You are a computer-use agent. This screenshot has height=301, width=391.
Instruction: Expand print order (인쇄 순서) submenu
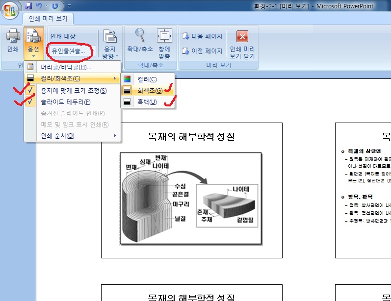(x=72, y=136)
